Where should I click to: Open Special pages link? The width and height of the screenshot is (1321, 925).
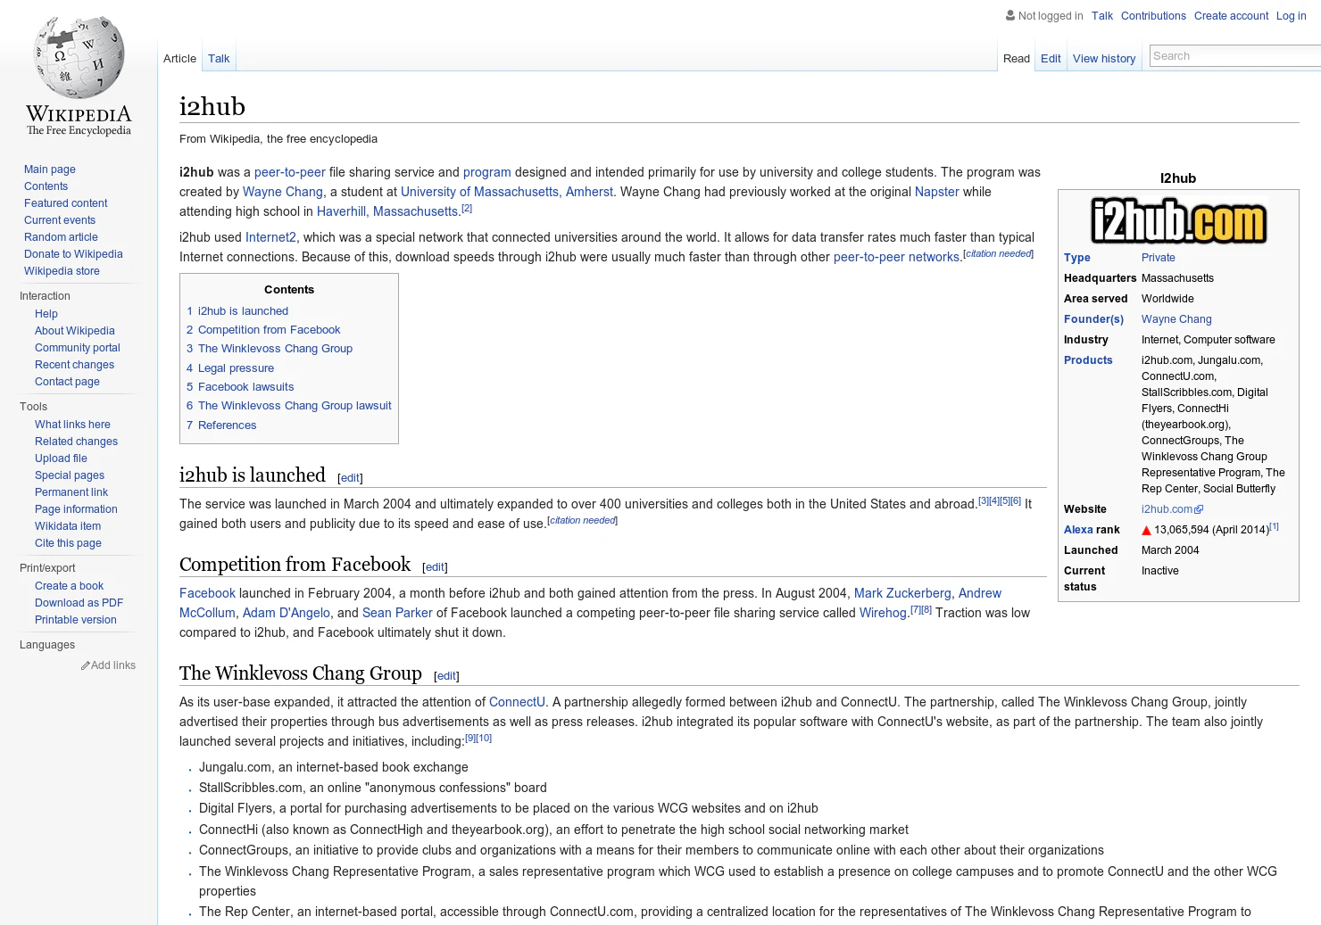(x=70, y=475)
